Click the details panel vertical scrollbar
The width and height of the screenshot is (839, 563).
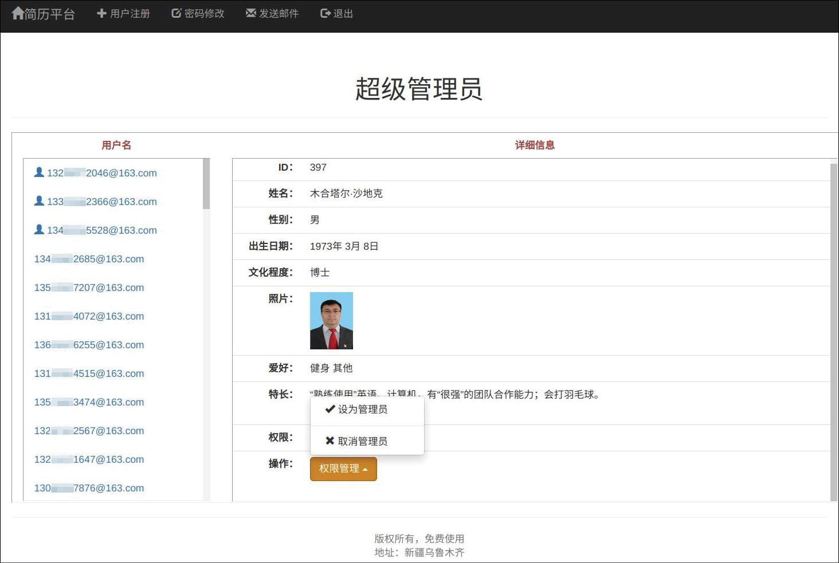pyautogui.click(x=834, y=331)
